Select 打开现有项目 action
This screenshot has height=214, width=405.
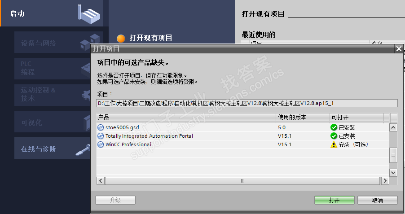pos(151,38)
